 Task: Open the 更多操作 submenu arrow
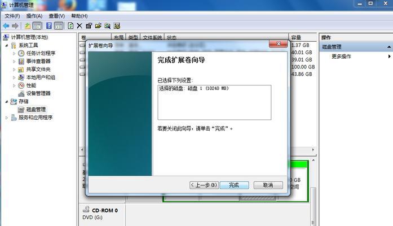pyautogui.click(x=389, y=56)
